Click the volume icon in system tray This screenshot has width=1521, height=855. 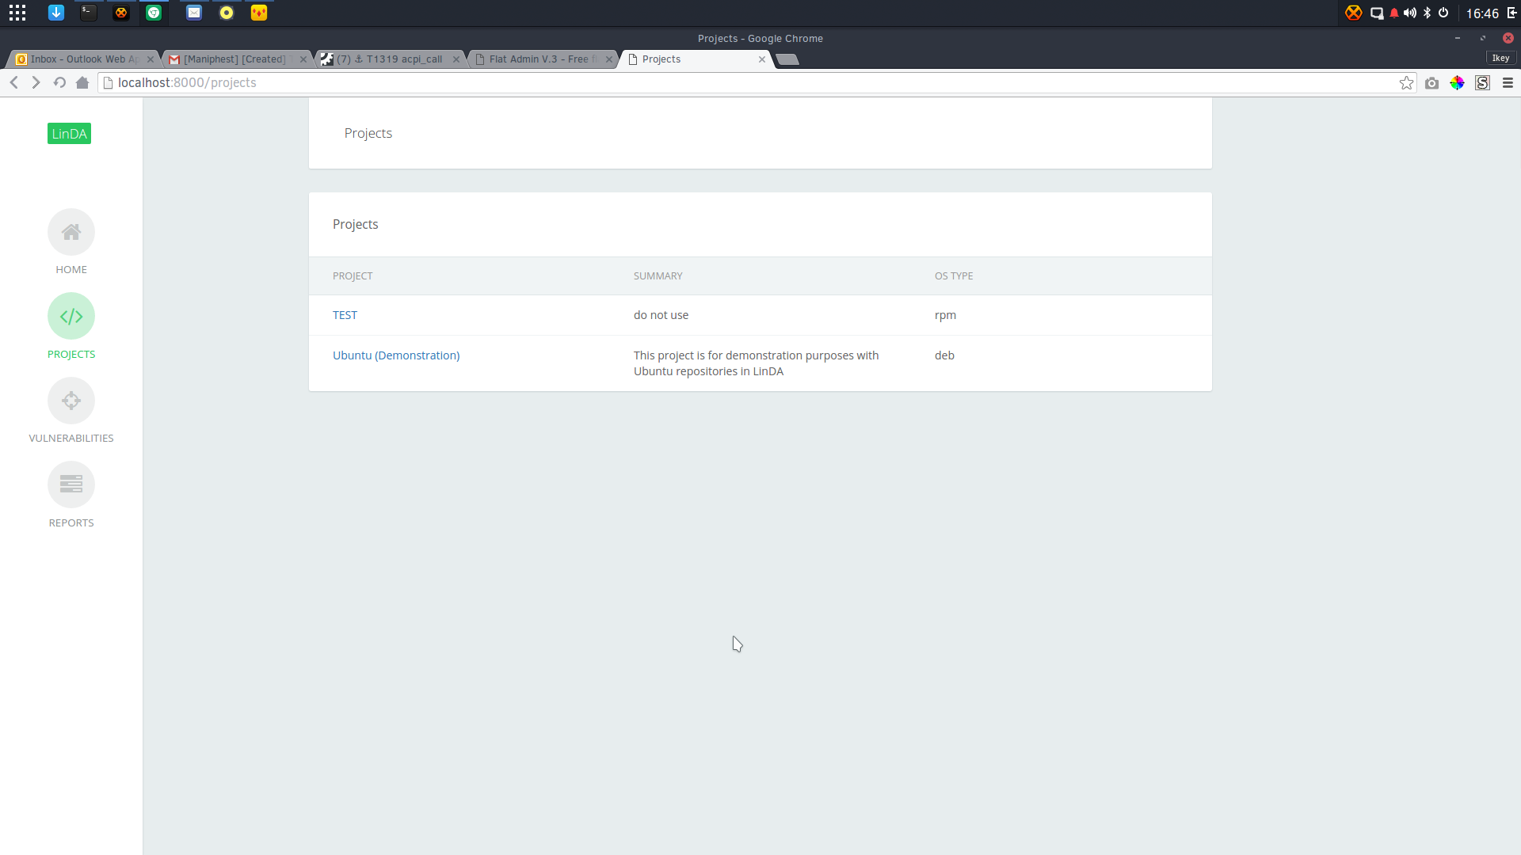[x=1410, y=13]
